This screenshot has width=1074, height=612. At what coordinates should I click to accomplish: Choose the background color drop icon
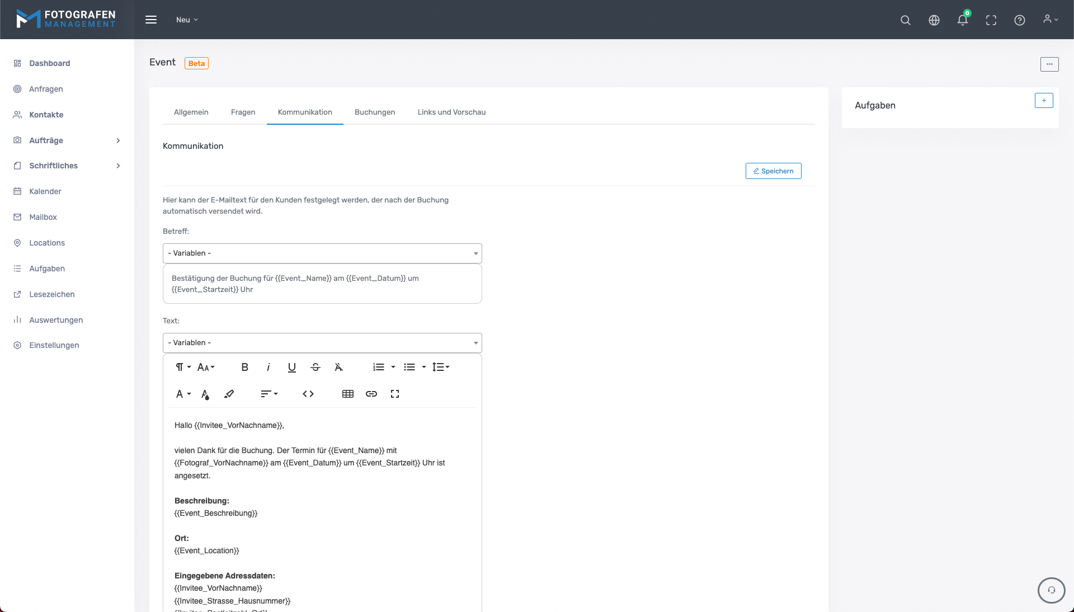point(205,394)
